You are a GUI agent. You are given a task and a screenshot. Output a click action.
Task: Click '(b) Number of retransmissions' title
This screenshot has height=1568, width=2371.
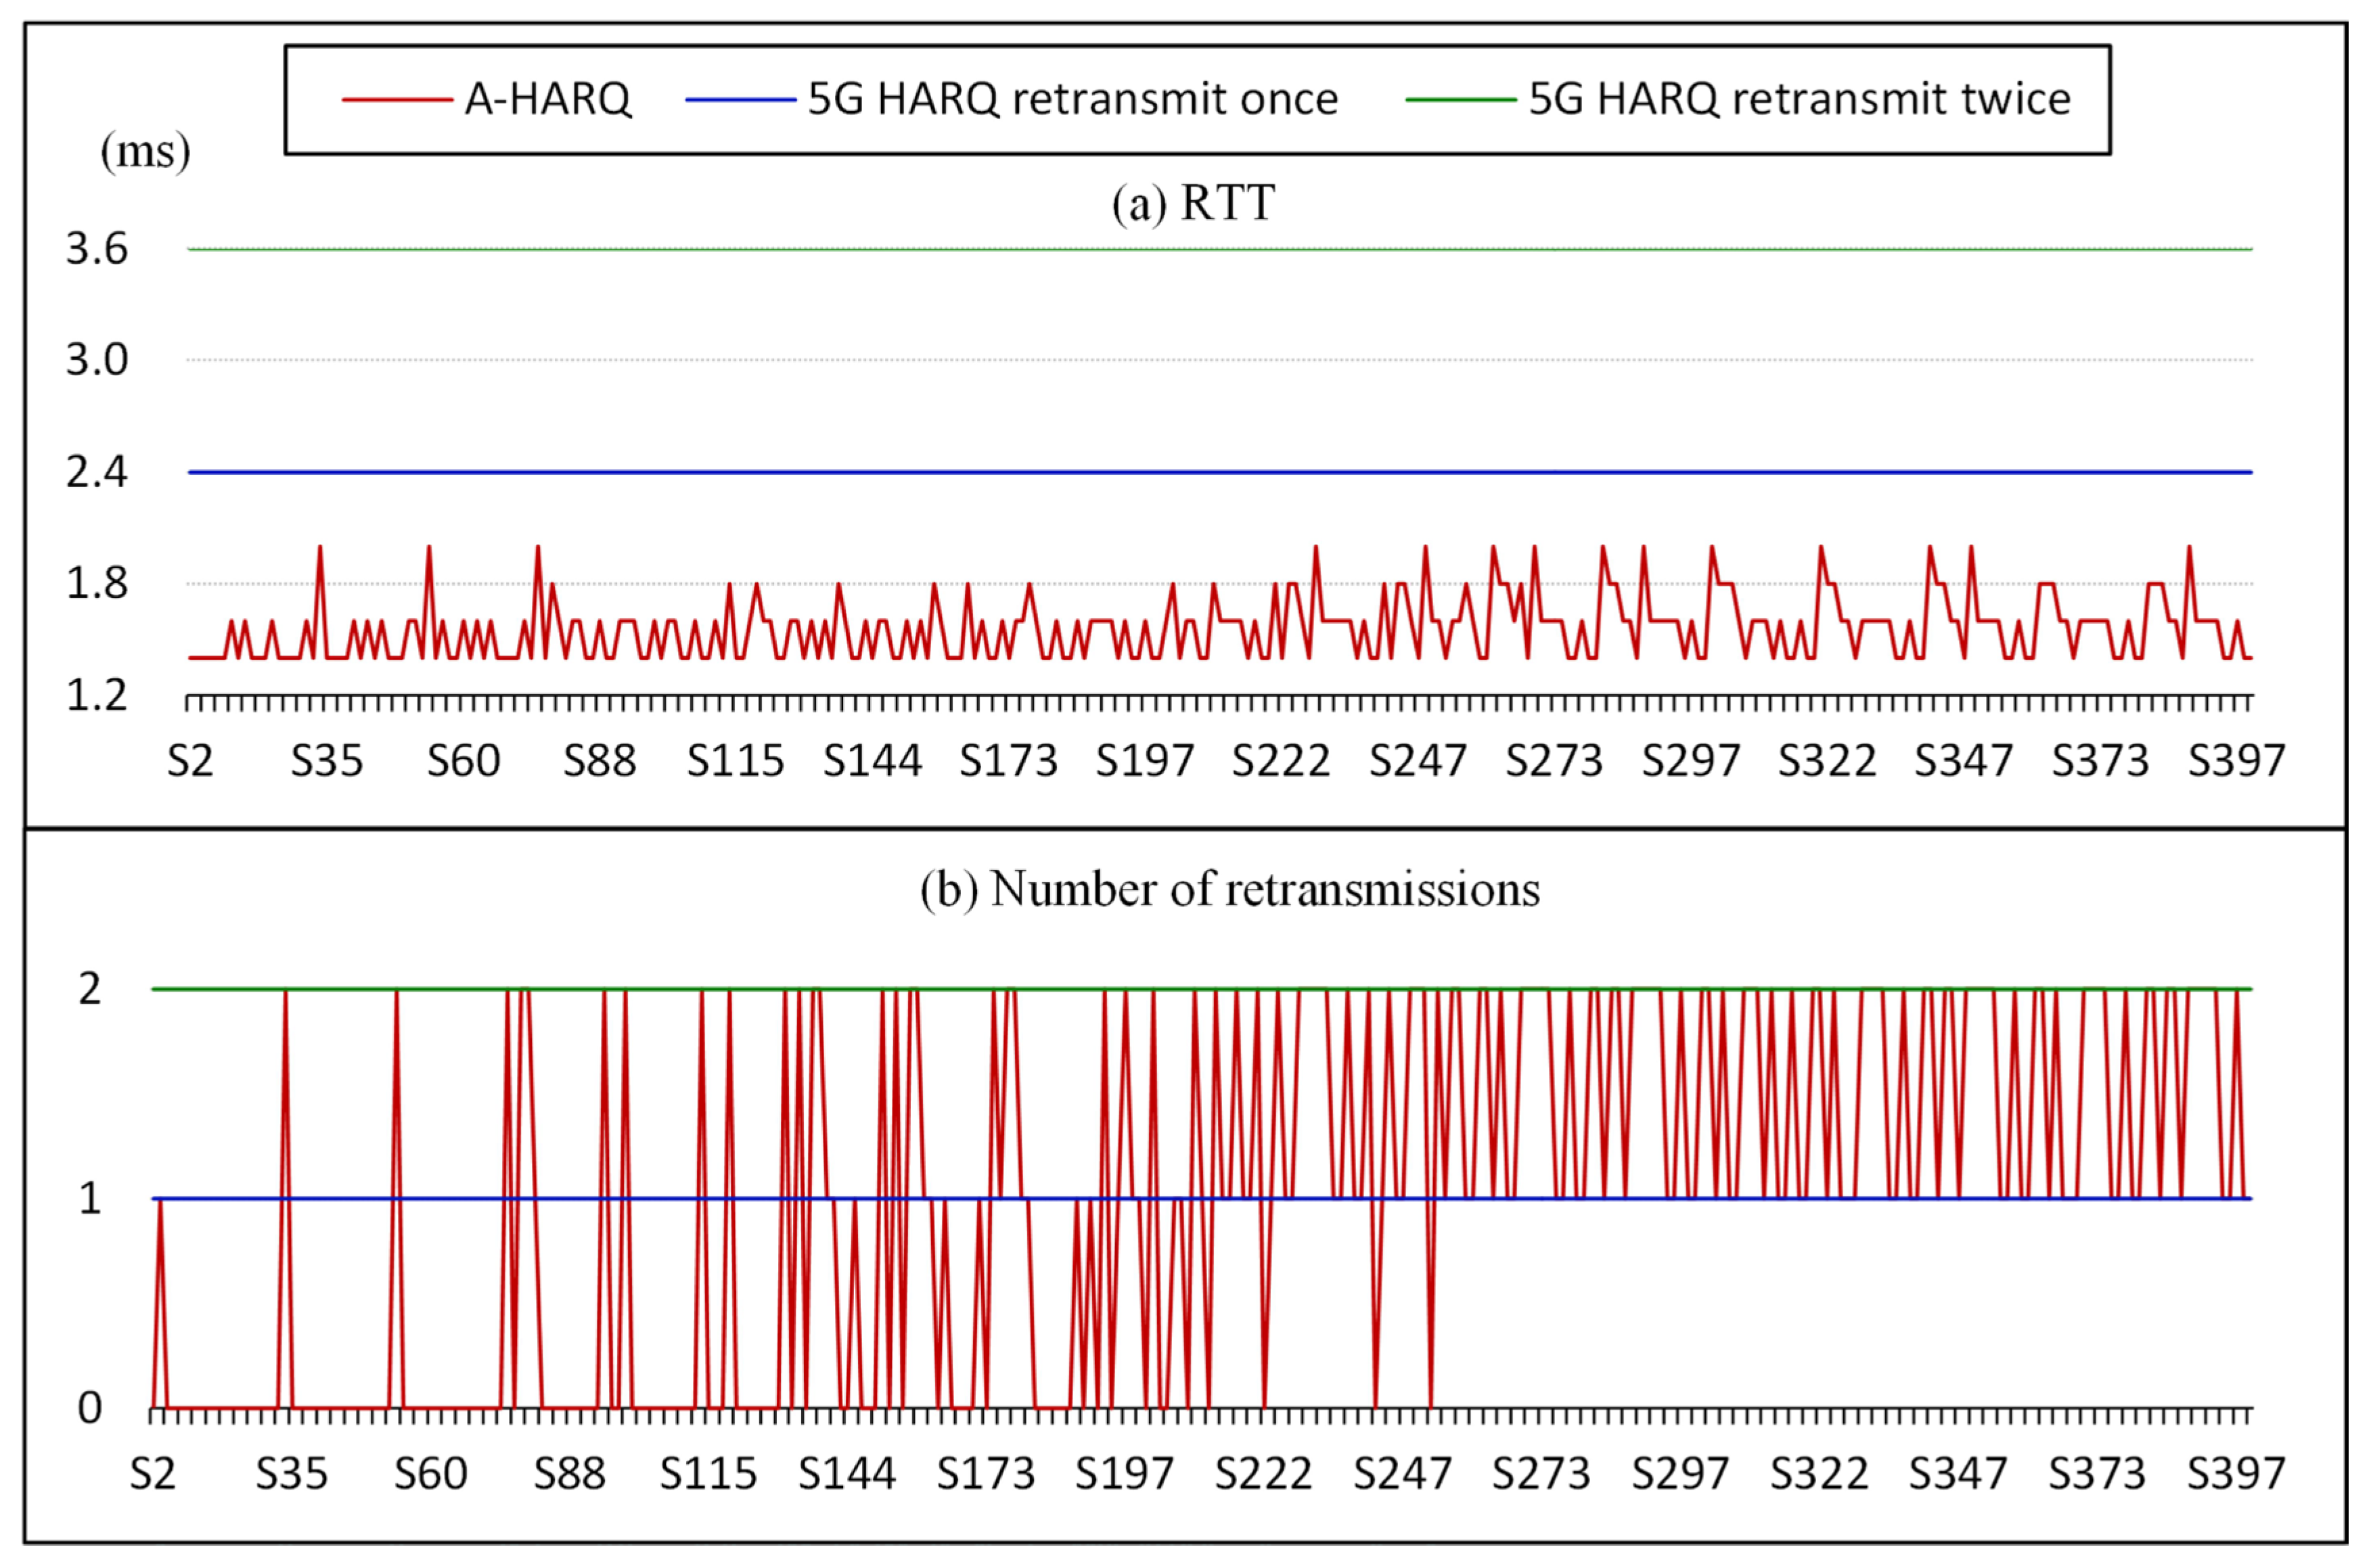1229,888
